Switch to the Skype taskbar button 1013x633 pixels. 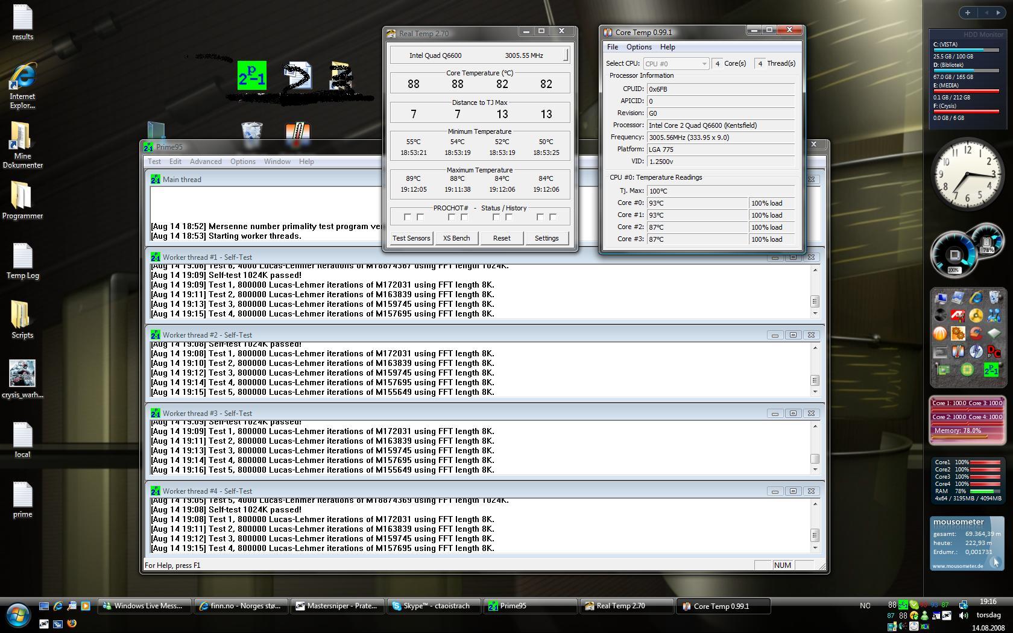click(434, 606)
